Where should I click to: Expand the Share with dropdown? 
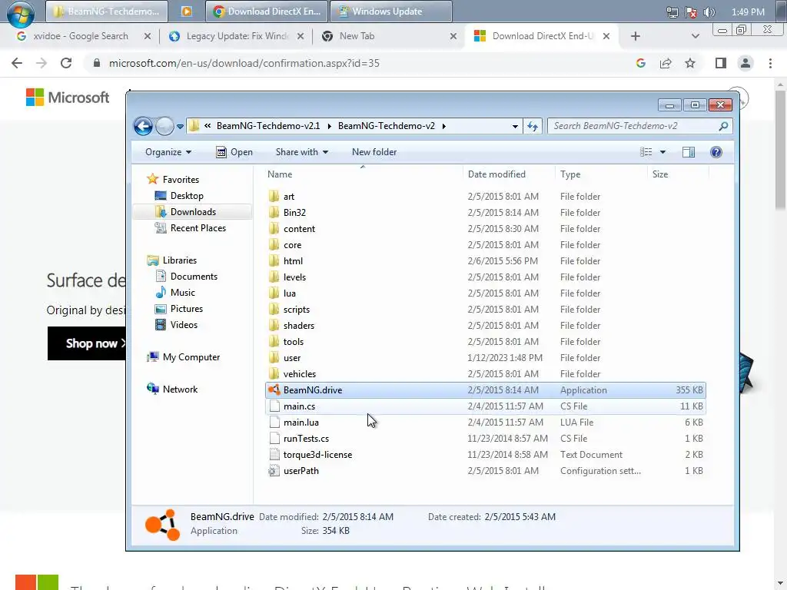click(x=301, y=152)
